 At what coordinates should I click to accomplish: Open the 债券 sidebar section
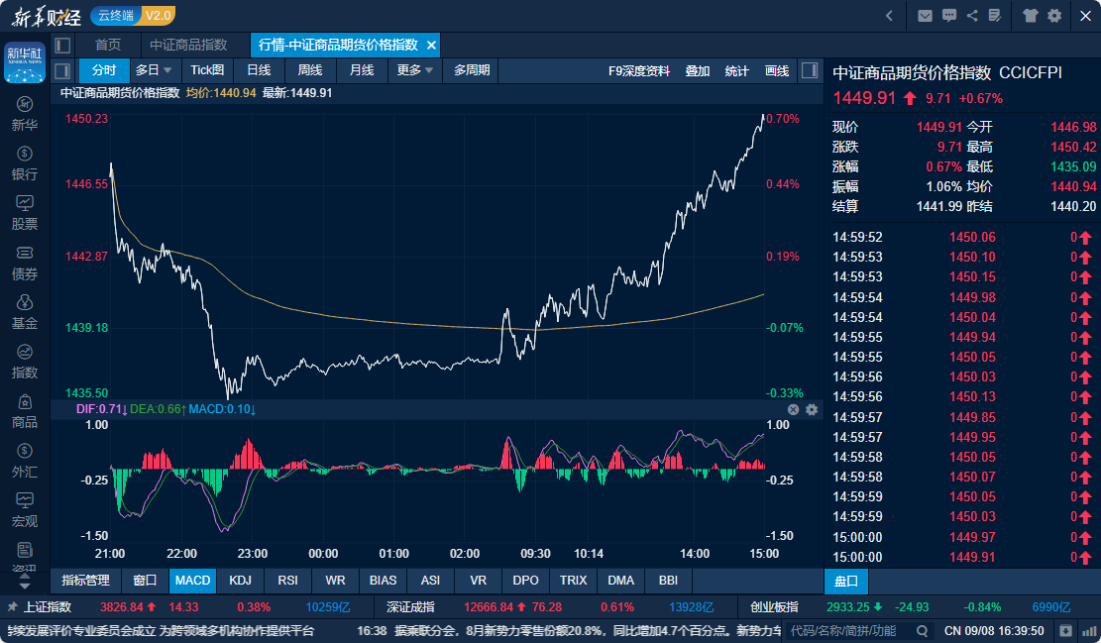click(x=25, y=264)
